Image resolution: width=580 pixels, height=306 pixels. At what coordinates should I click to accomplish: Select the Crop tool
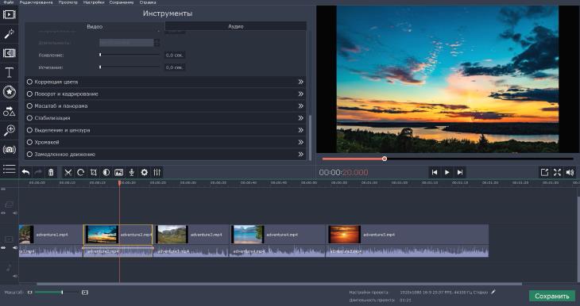[94, 172]
